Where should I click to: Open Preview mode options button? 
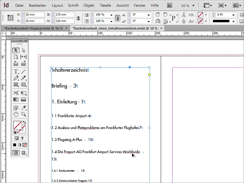(x=23, y=153)
